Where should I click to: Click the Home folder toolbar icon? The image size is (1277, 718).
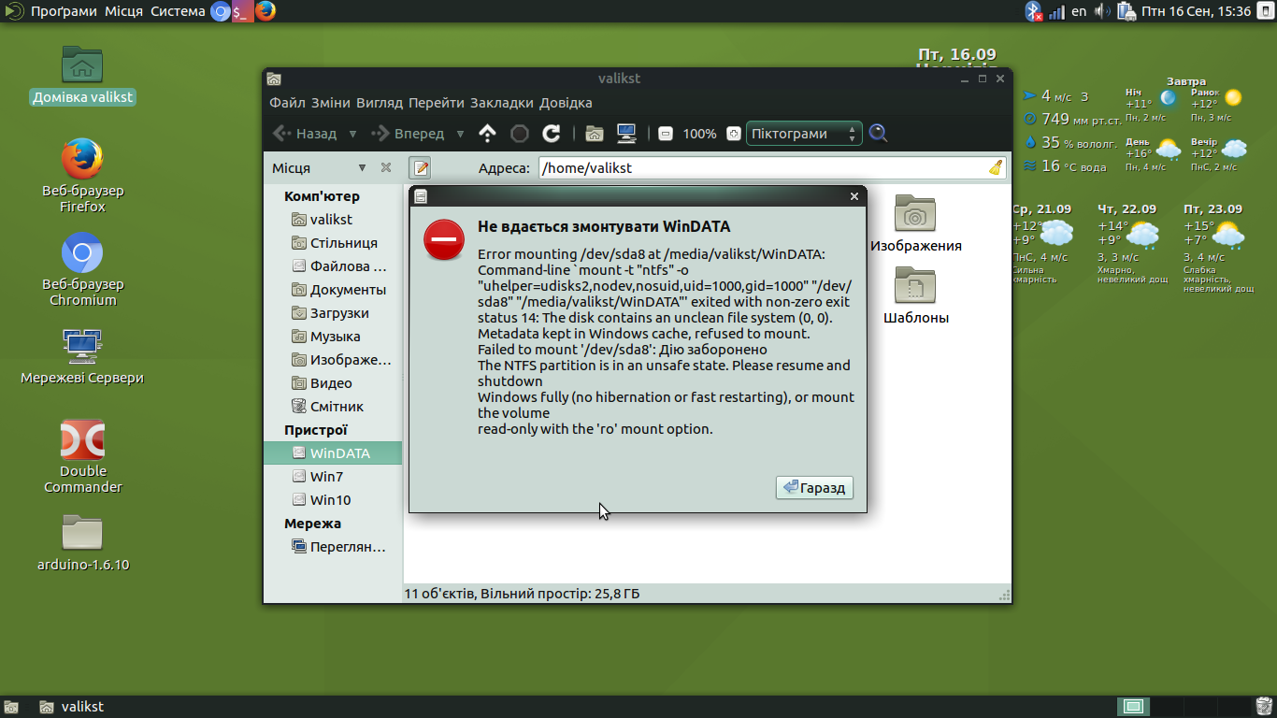pyautogui.click(x=594, y=134)
